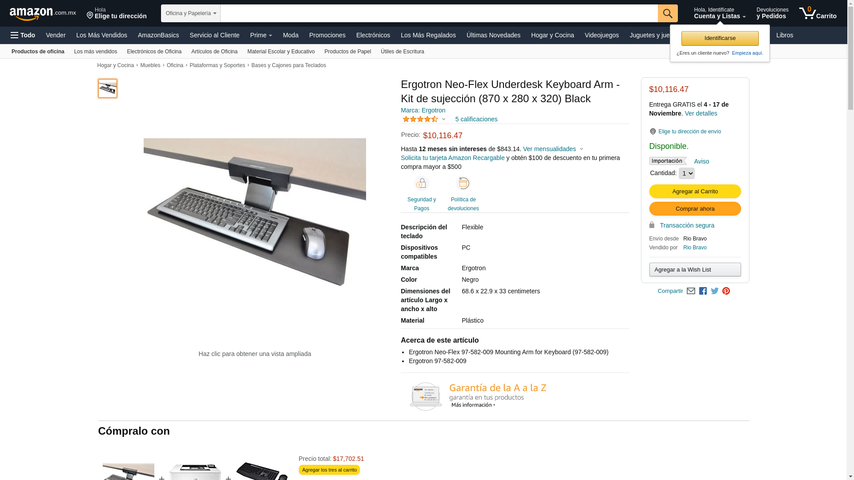Expand the star rating breakdown chevron
This screenshot has height=480, width=854.
coord(443,119)
